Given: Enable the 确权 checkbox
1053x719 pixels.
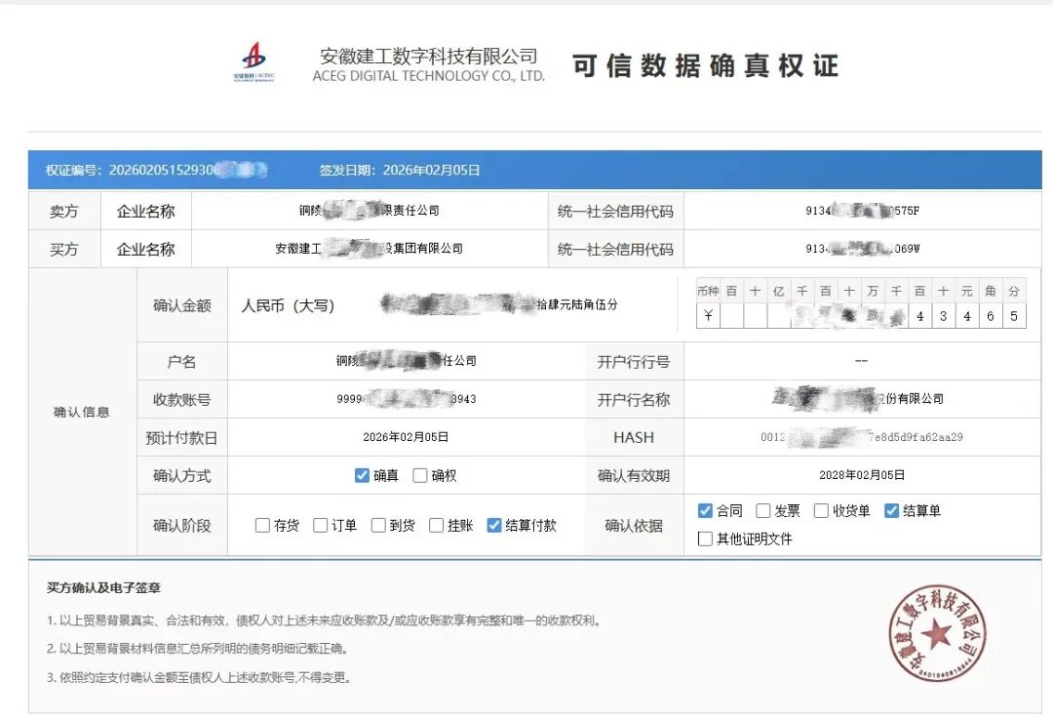Looking at the screenshot, I should pos(420,476).
